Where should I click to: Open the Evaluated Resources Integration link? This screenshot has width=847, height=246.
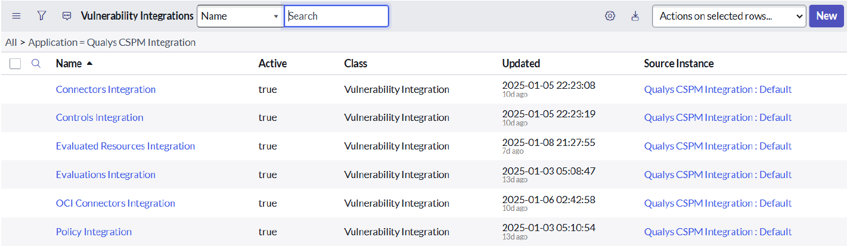click(x=125, y=146)
